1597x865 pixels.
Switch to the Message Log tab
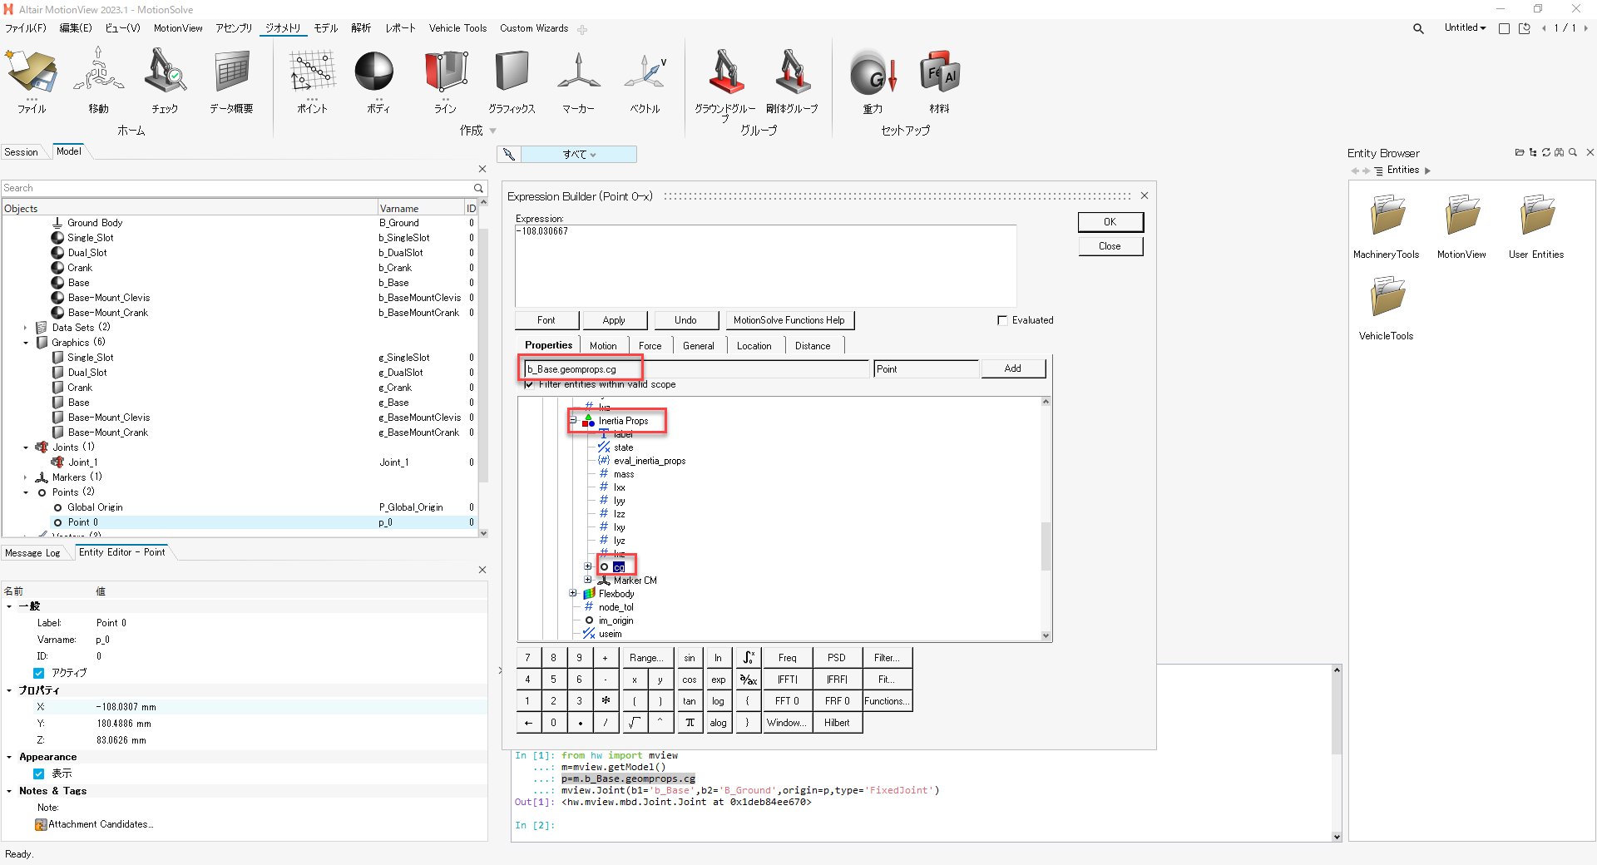point(32,552)
